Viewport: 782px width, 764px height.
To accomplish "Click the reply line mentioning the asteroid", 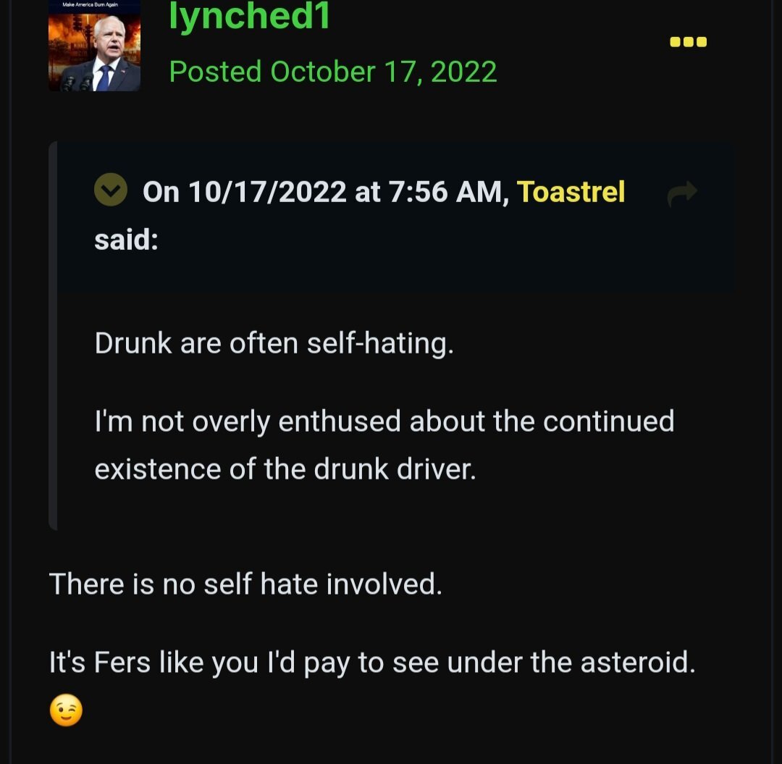I will tap(371, 663).
